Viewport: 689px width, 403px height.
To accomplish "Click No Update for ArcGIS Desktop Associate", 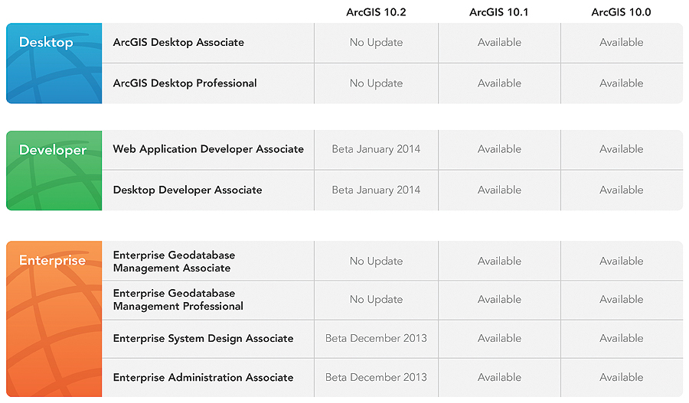I will (x=376, y=43).
